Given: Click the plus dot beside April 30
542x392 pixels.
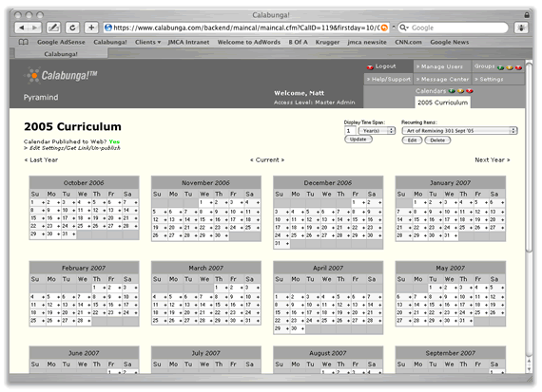Looking at the screenshot, I should coord(302,328).
